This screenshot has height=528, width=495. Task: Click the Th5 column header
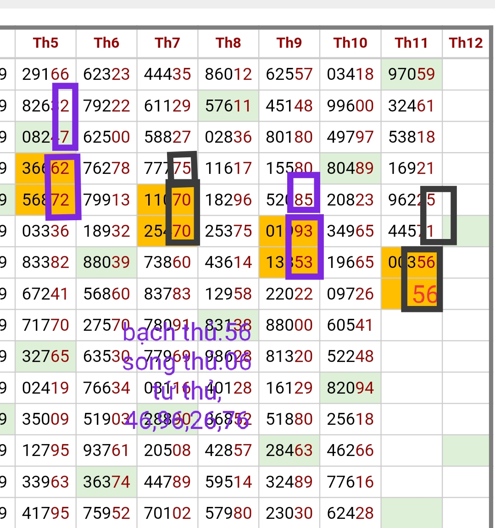45,43
